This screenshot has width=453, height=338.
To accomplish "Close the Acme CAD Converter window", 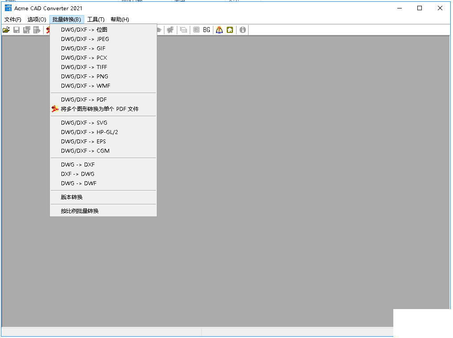I will pyautogui.click(x=440, y=8).
